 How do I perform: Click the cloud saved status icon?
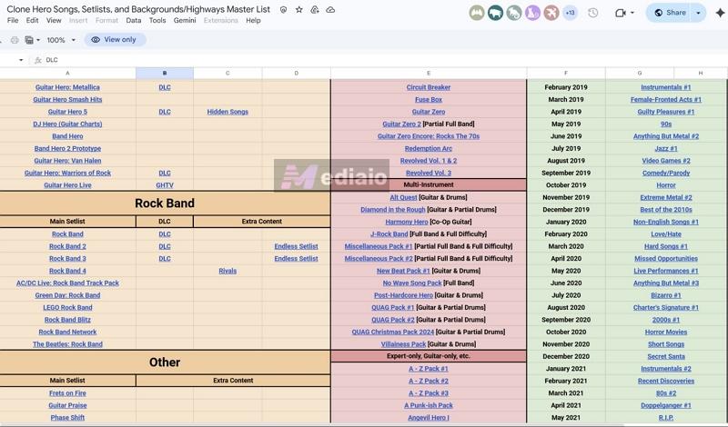coord(330,9)
